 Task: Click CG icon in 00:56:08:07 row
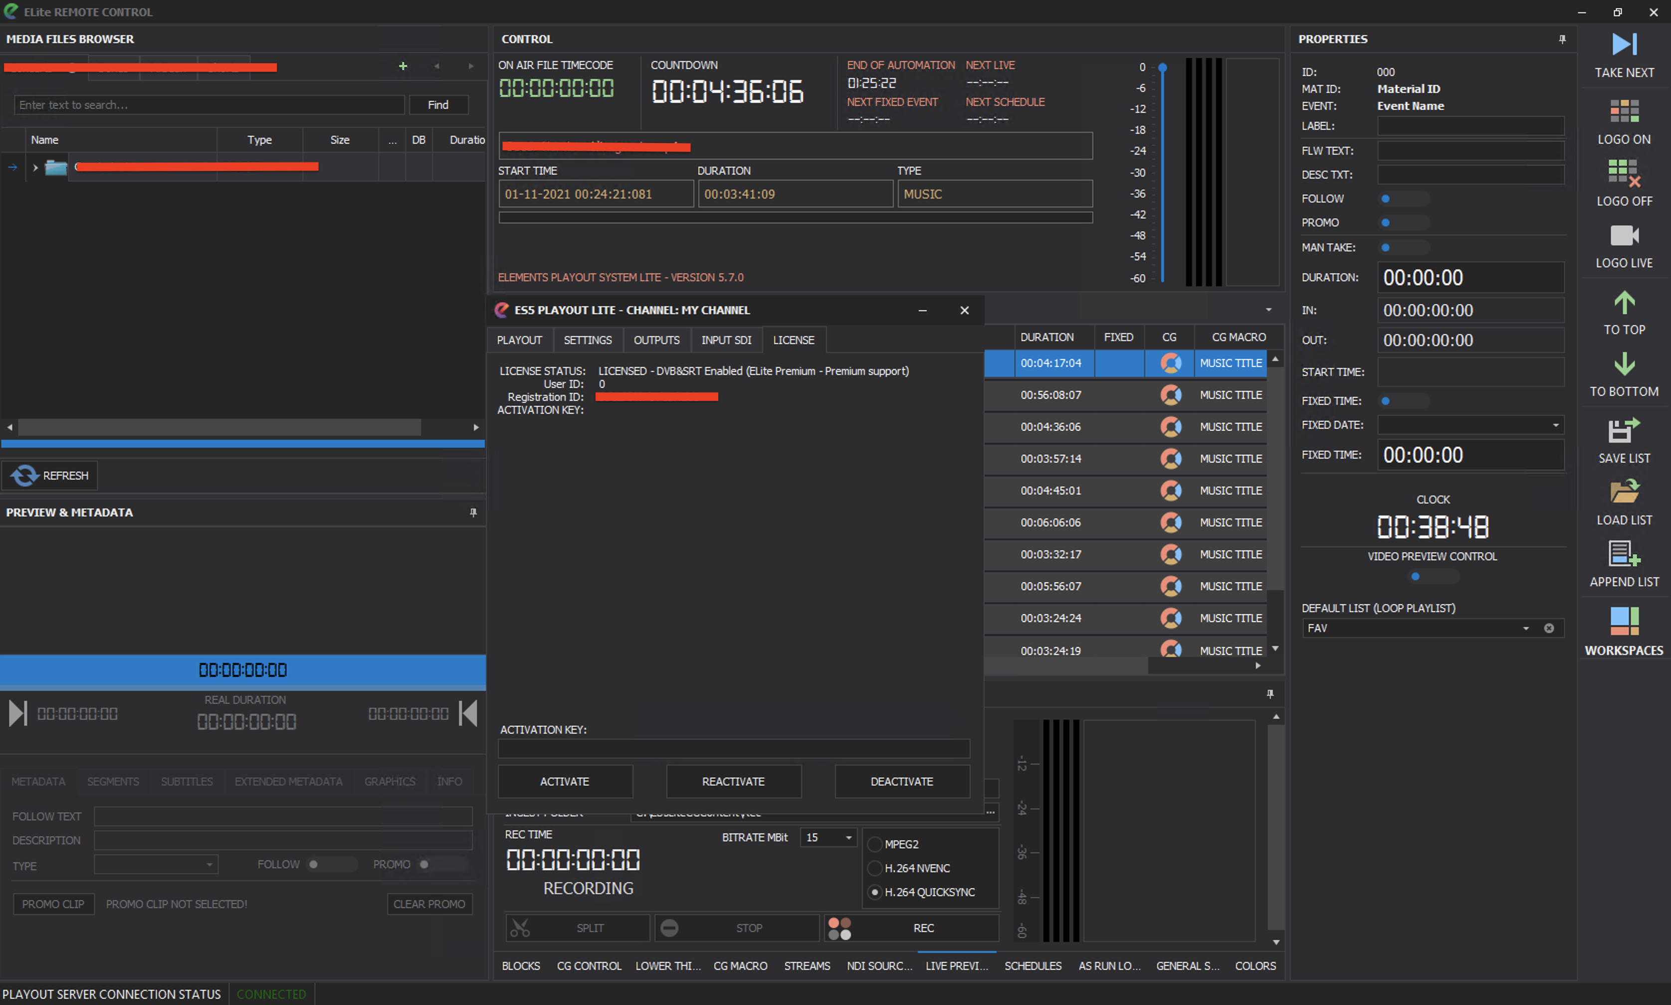tap(1170, 395)
